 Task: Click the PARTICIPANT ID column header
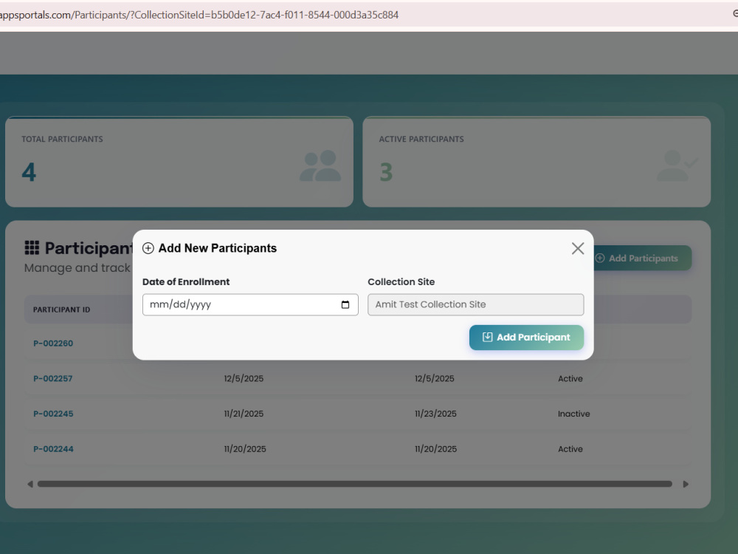tap(62, 310)
